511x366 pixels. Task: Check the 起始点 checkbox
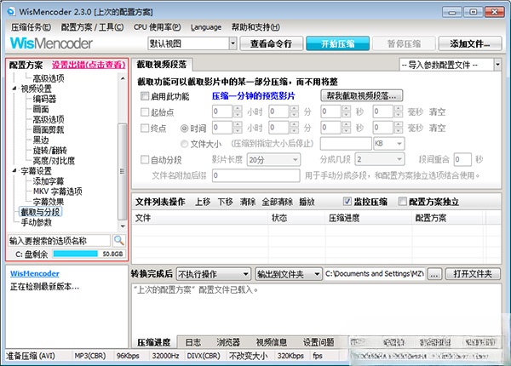click(x=145, y=112)
